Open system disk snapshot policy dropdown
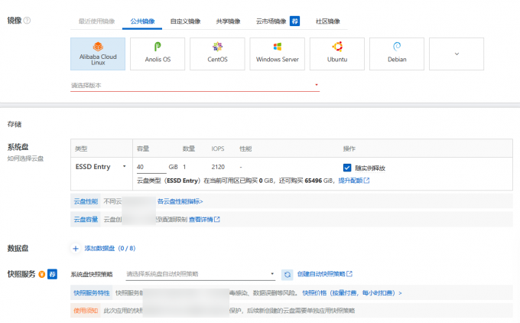This screenshot has height=323, width=520. pos(200,274)
